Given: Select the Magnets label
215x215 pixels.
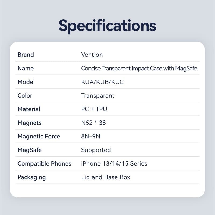Looking at the screenshot, I should 30,123.
